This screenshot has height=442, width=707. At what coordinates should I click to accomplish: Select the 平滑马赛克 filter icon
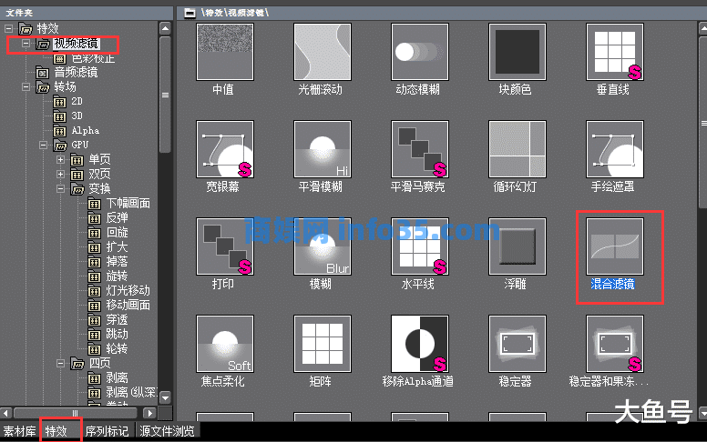(x=420, y=148)
